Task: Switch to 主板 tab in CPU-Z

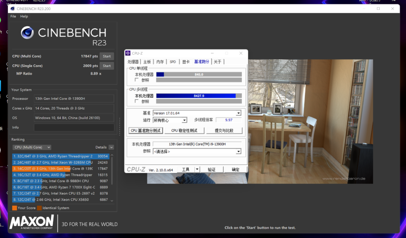Action: tap(147, 62)
